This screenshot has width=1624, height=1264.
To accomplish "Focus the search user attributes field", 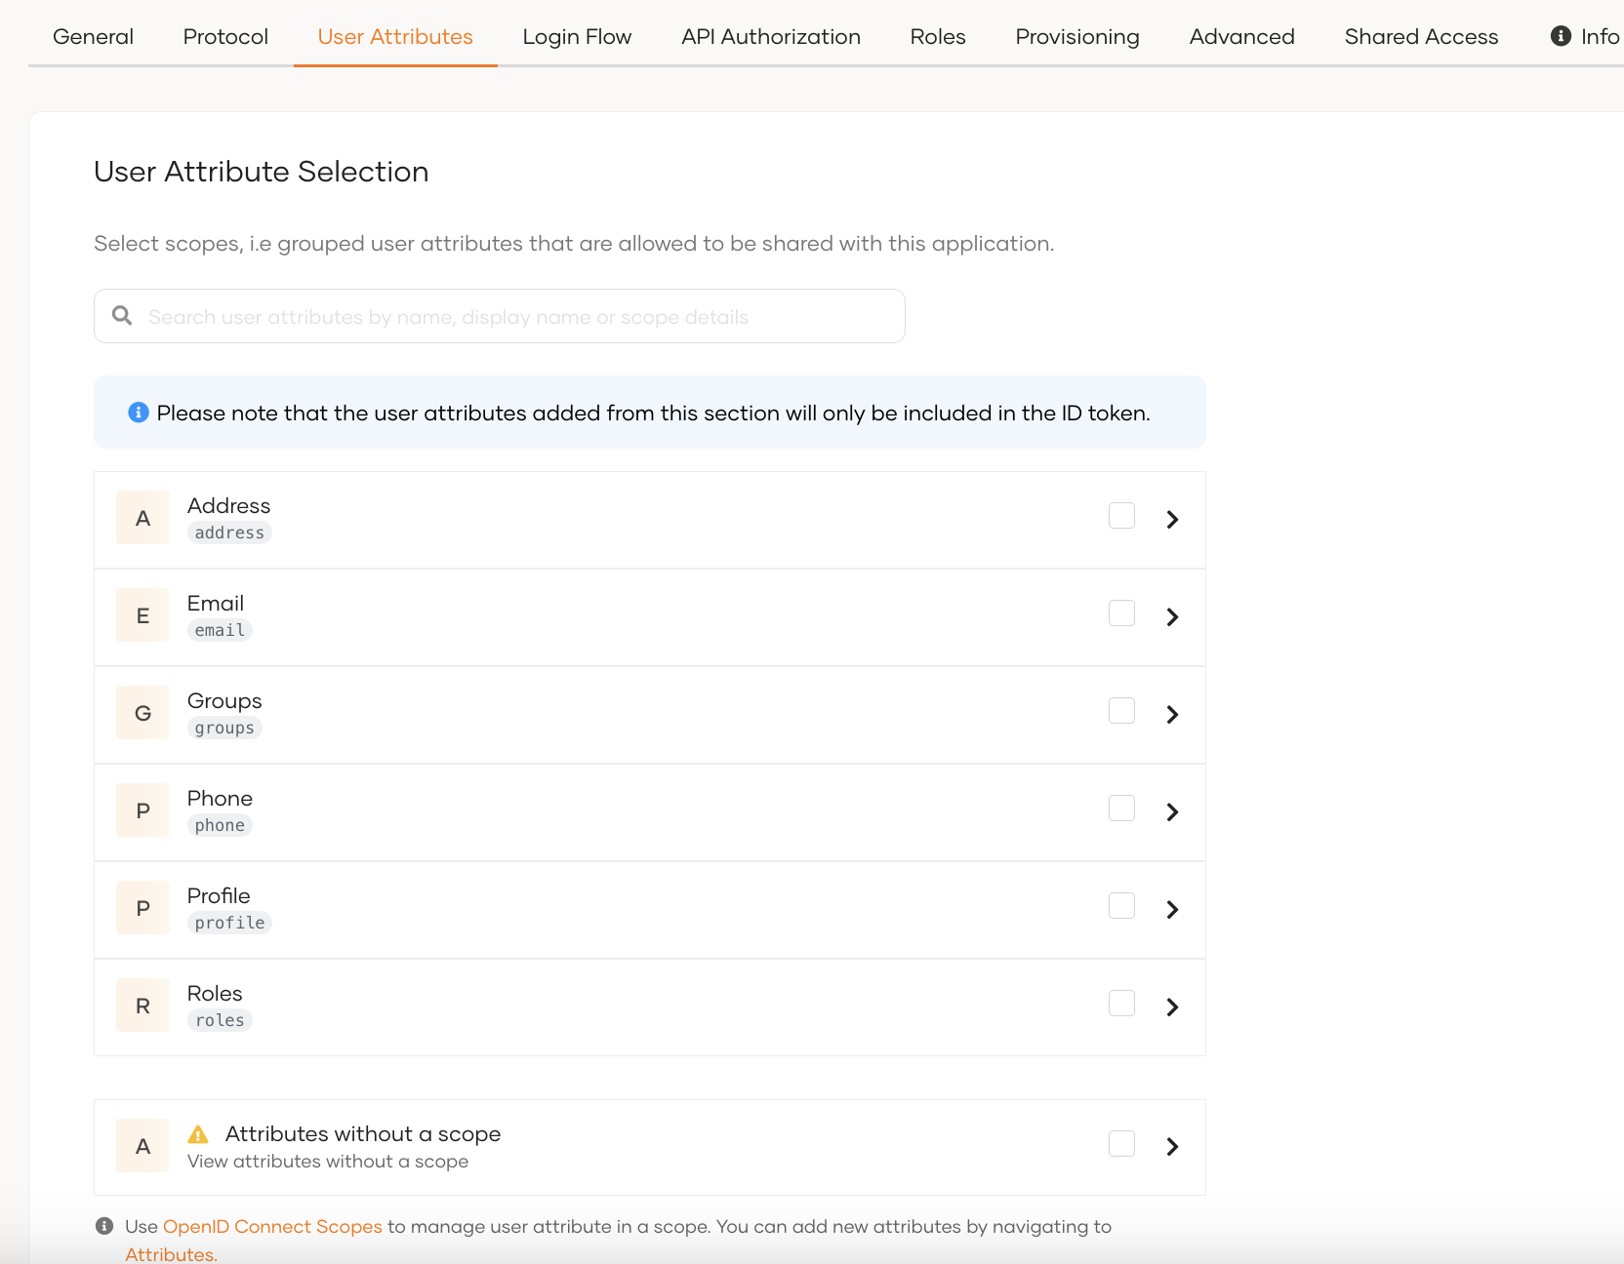I will click(x=517, y=317).
